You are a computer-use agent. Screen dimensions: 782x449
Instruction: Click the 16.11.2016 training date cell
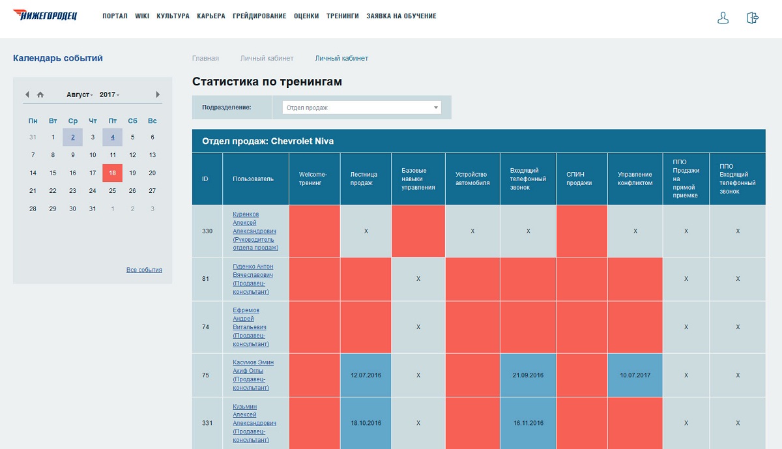point(528,424)
